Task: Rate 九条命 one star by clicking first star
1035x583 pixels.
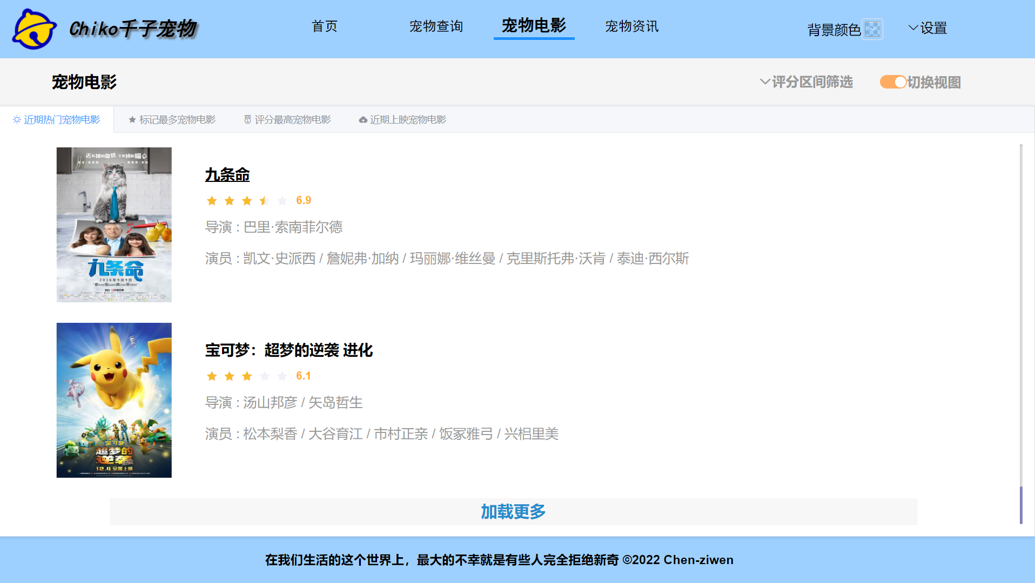Action: click(212, 200)
